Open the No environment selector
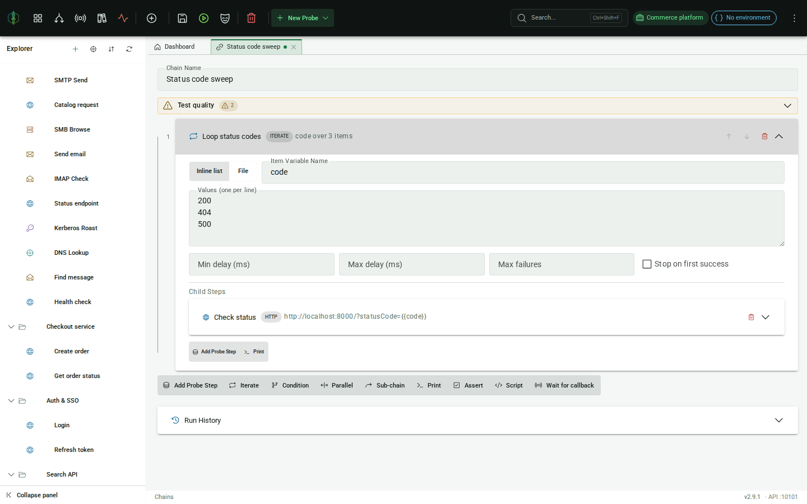Viewport: 807px width, 504px height. coord(744,18)
